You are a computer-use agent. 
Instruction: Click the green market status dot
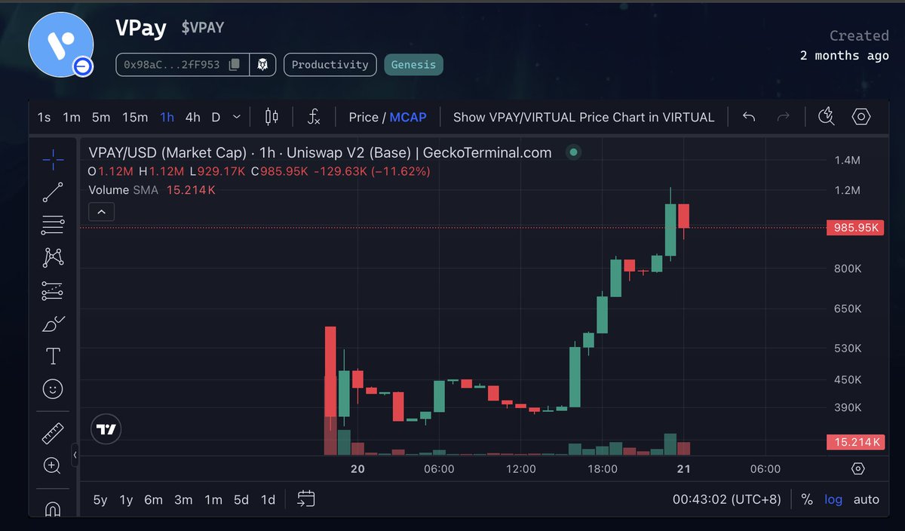coord(574,152)
